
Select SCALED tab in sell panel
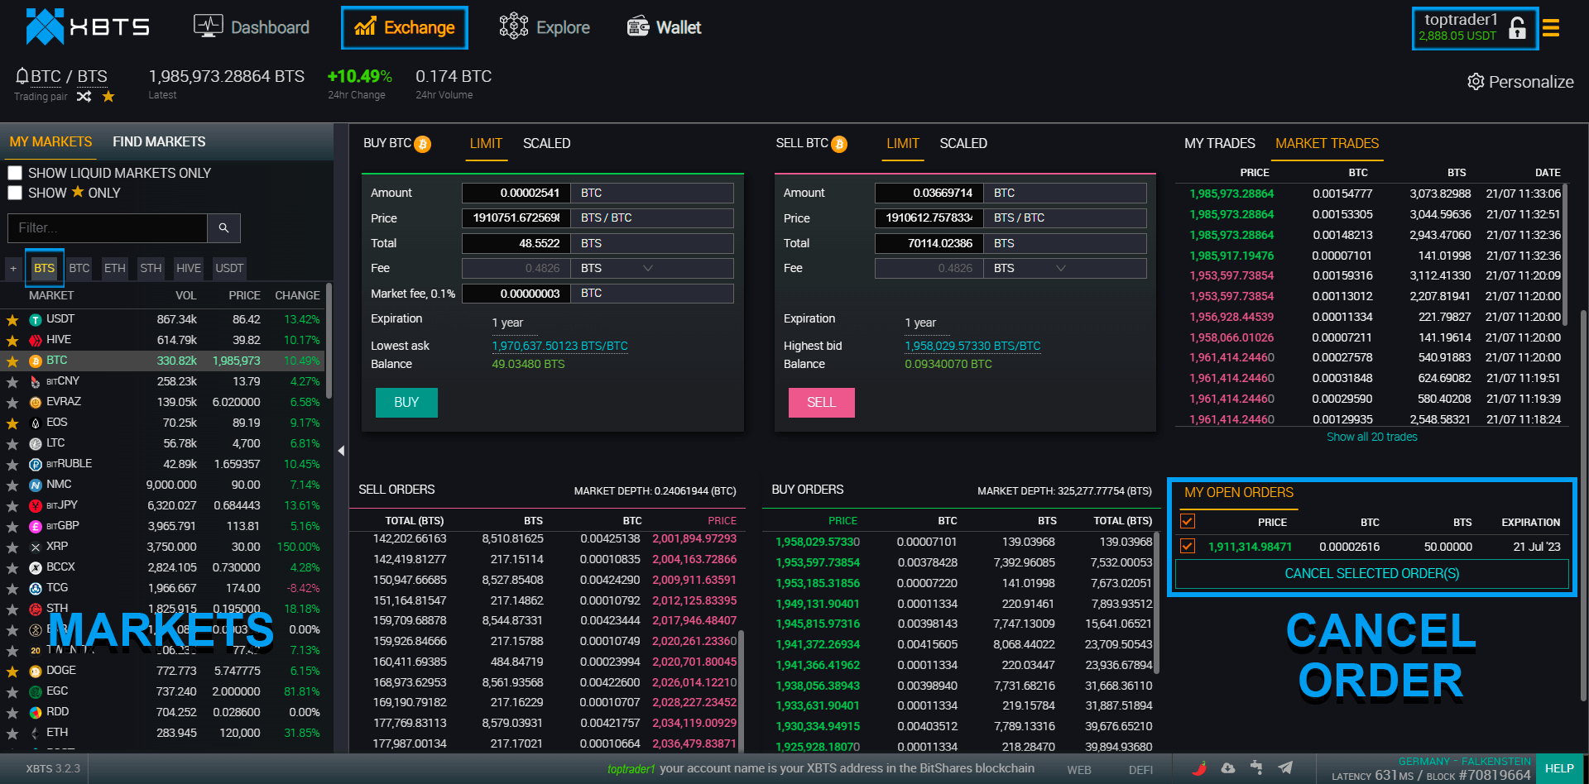(x=963, y=143)
